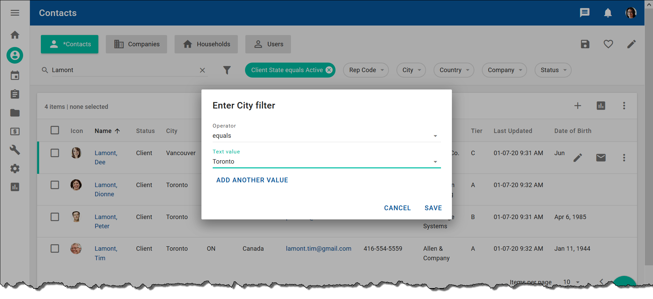Viewport: 653px width, 299px height.
Task: Toggle the select all checkbox
Action: pos(55,130)
